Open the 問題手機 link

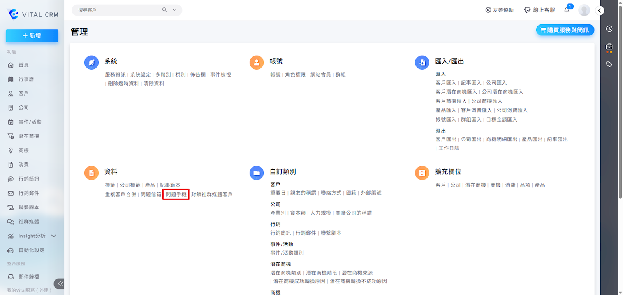(x=176, y=194)
